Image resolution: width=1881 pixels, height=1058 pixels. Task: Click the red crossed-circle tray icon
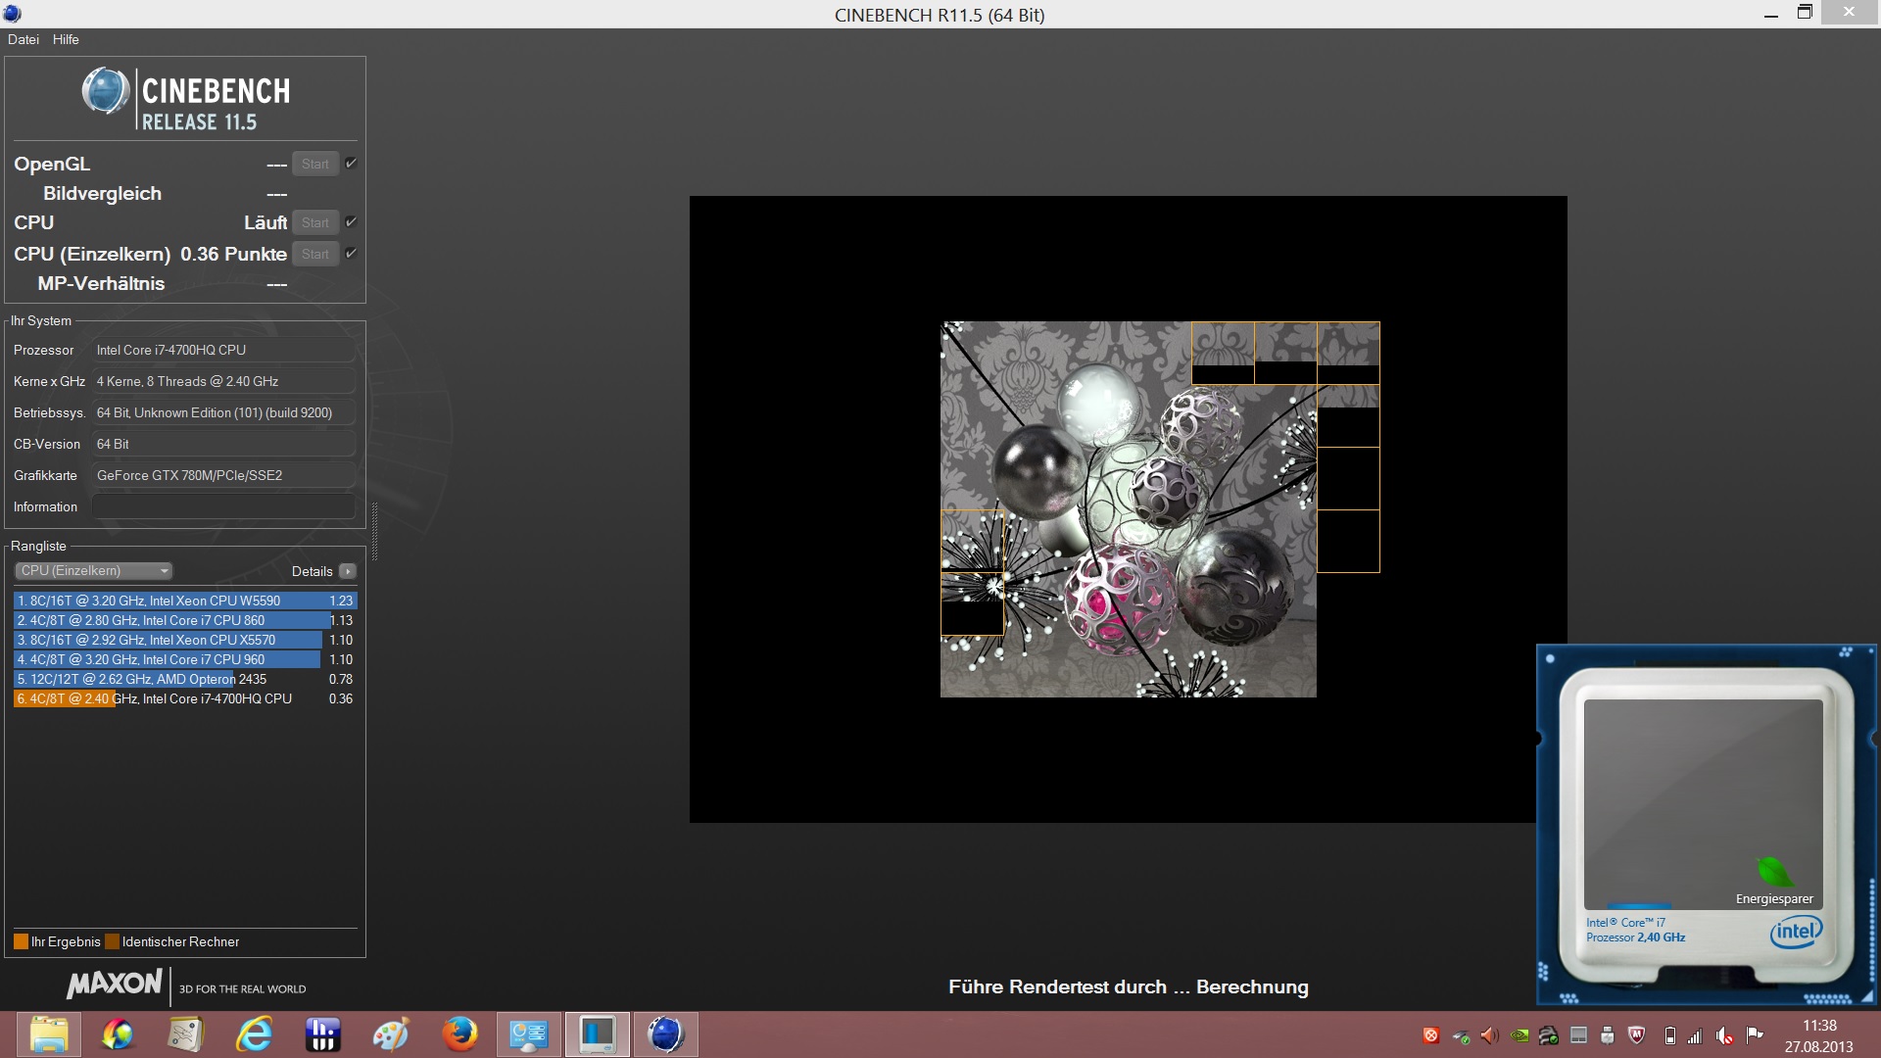point(1431,1035)
